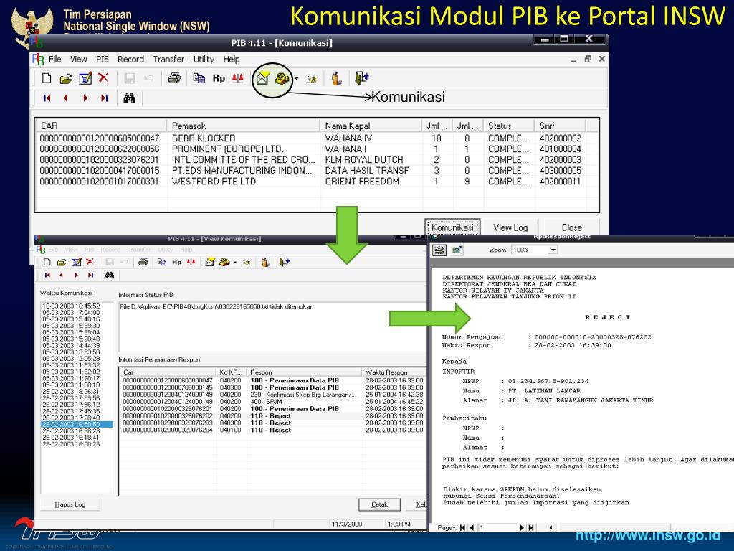Screen dimensions: 734x551
Task: Select log entry 28-02-2003 16:50:50
Action: point(71,424)
